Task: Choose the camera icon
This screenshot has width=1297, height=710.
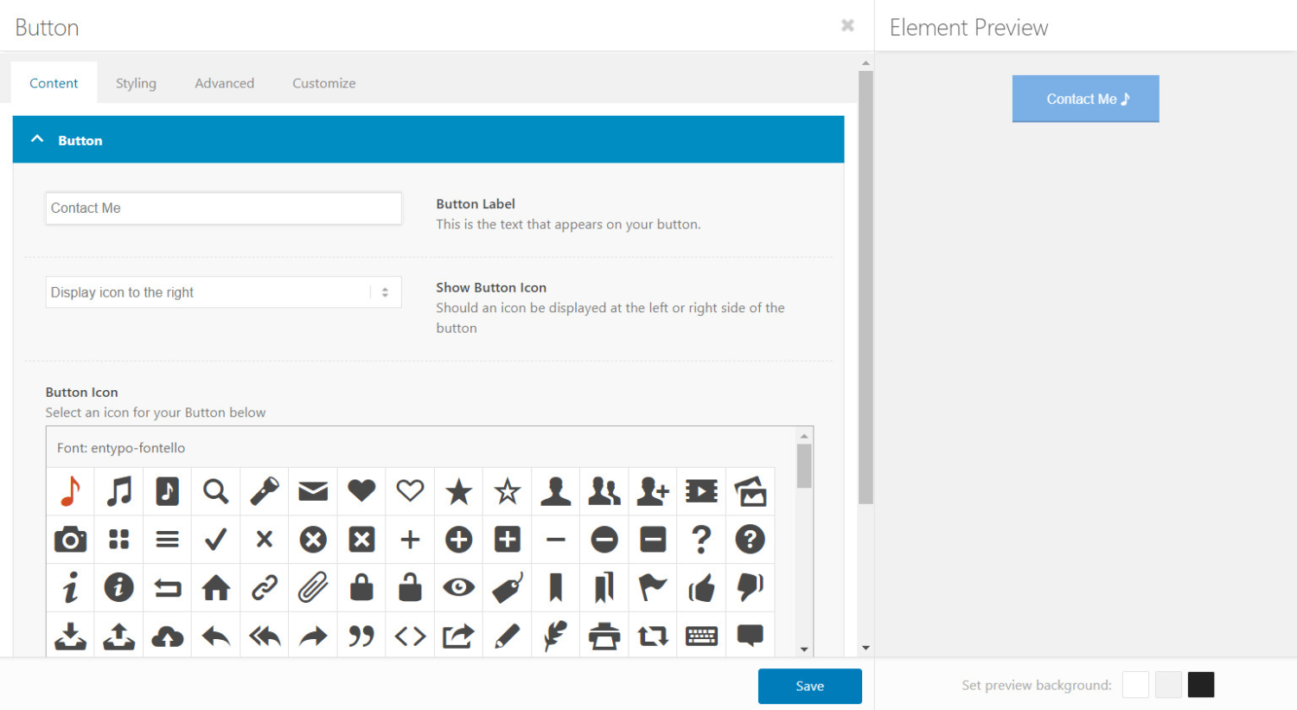Action: tap(70, 539)
